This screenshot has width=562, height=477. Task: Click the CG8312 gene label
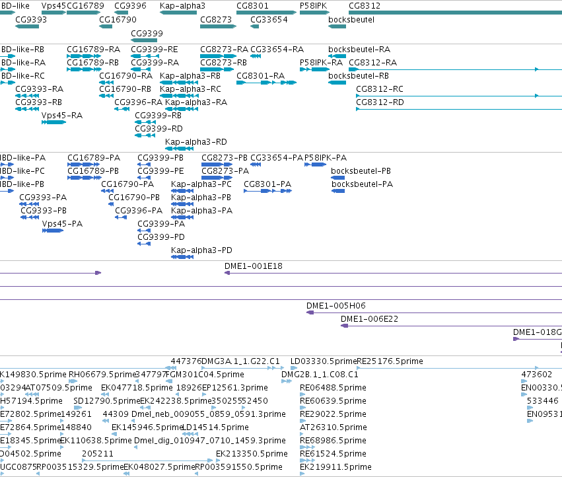(365, 6)
